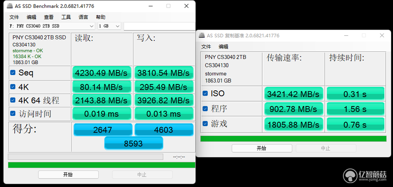
Task: Click the green progress bar in main window
Action: point(102,165)
